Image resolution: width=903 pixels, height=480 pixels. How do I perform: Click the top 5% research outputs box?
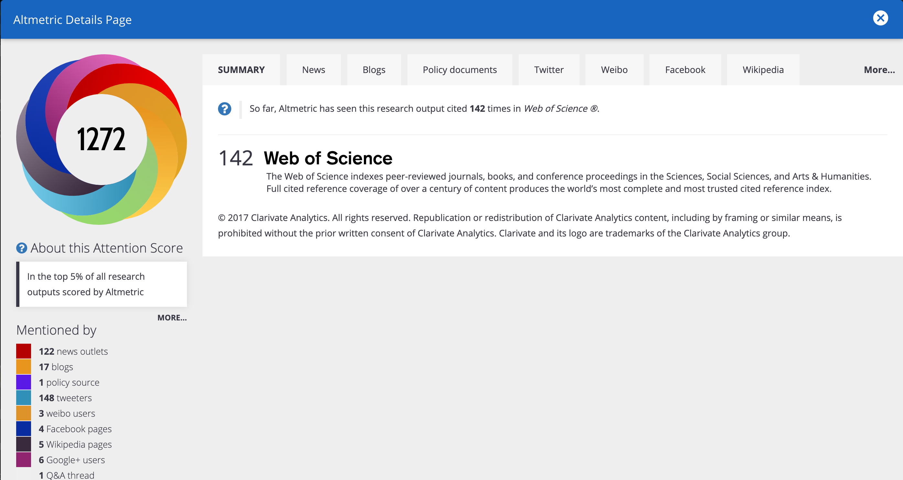[x=102, y=284]
